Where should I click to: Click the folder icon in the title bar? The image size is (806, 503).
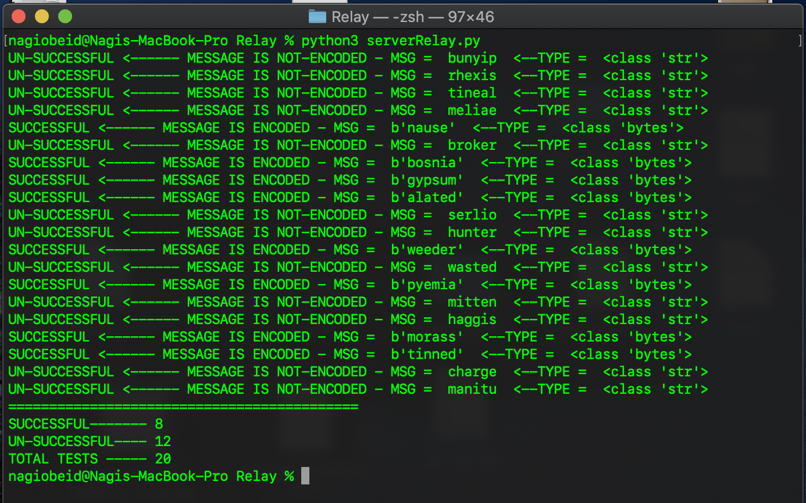tap(317, 16)
